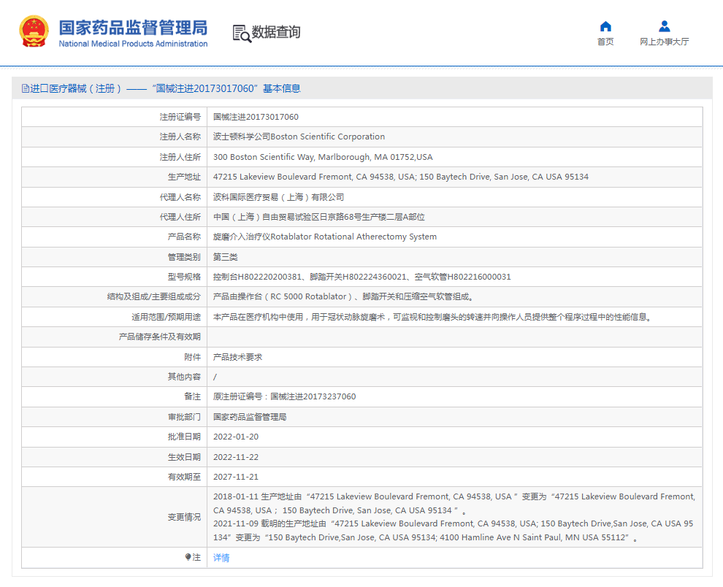Click the 数据查询 magnifier document icon

point(241,33)
